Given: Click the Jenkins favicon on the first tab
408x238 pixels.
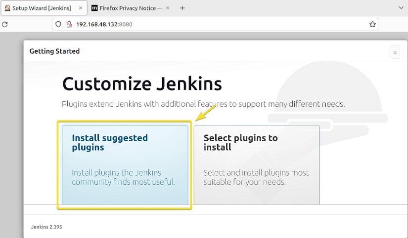Looking at the screenshot, I should [x=7, y=8].
